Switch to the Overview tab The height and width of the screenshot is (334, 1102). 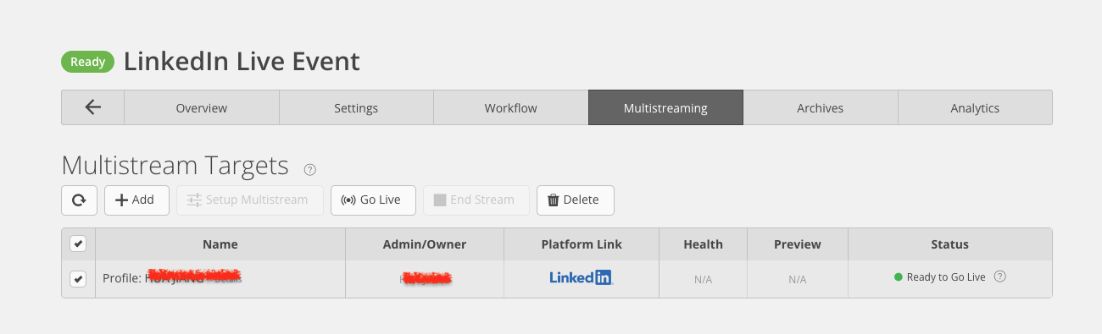pos(202,107)
